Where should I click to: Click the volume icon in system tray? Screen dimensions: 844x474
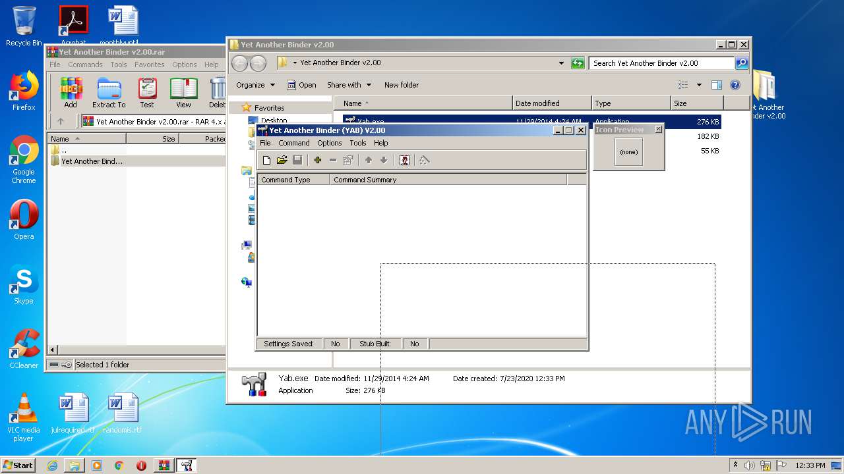coord(750,465)
